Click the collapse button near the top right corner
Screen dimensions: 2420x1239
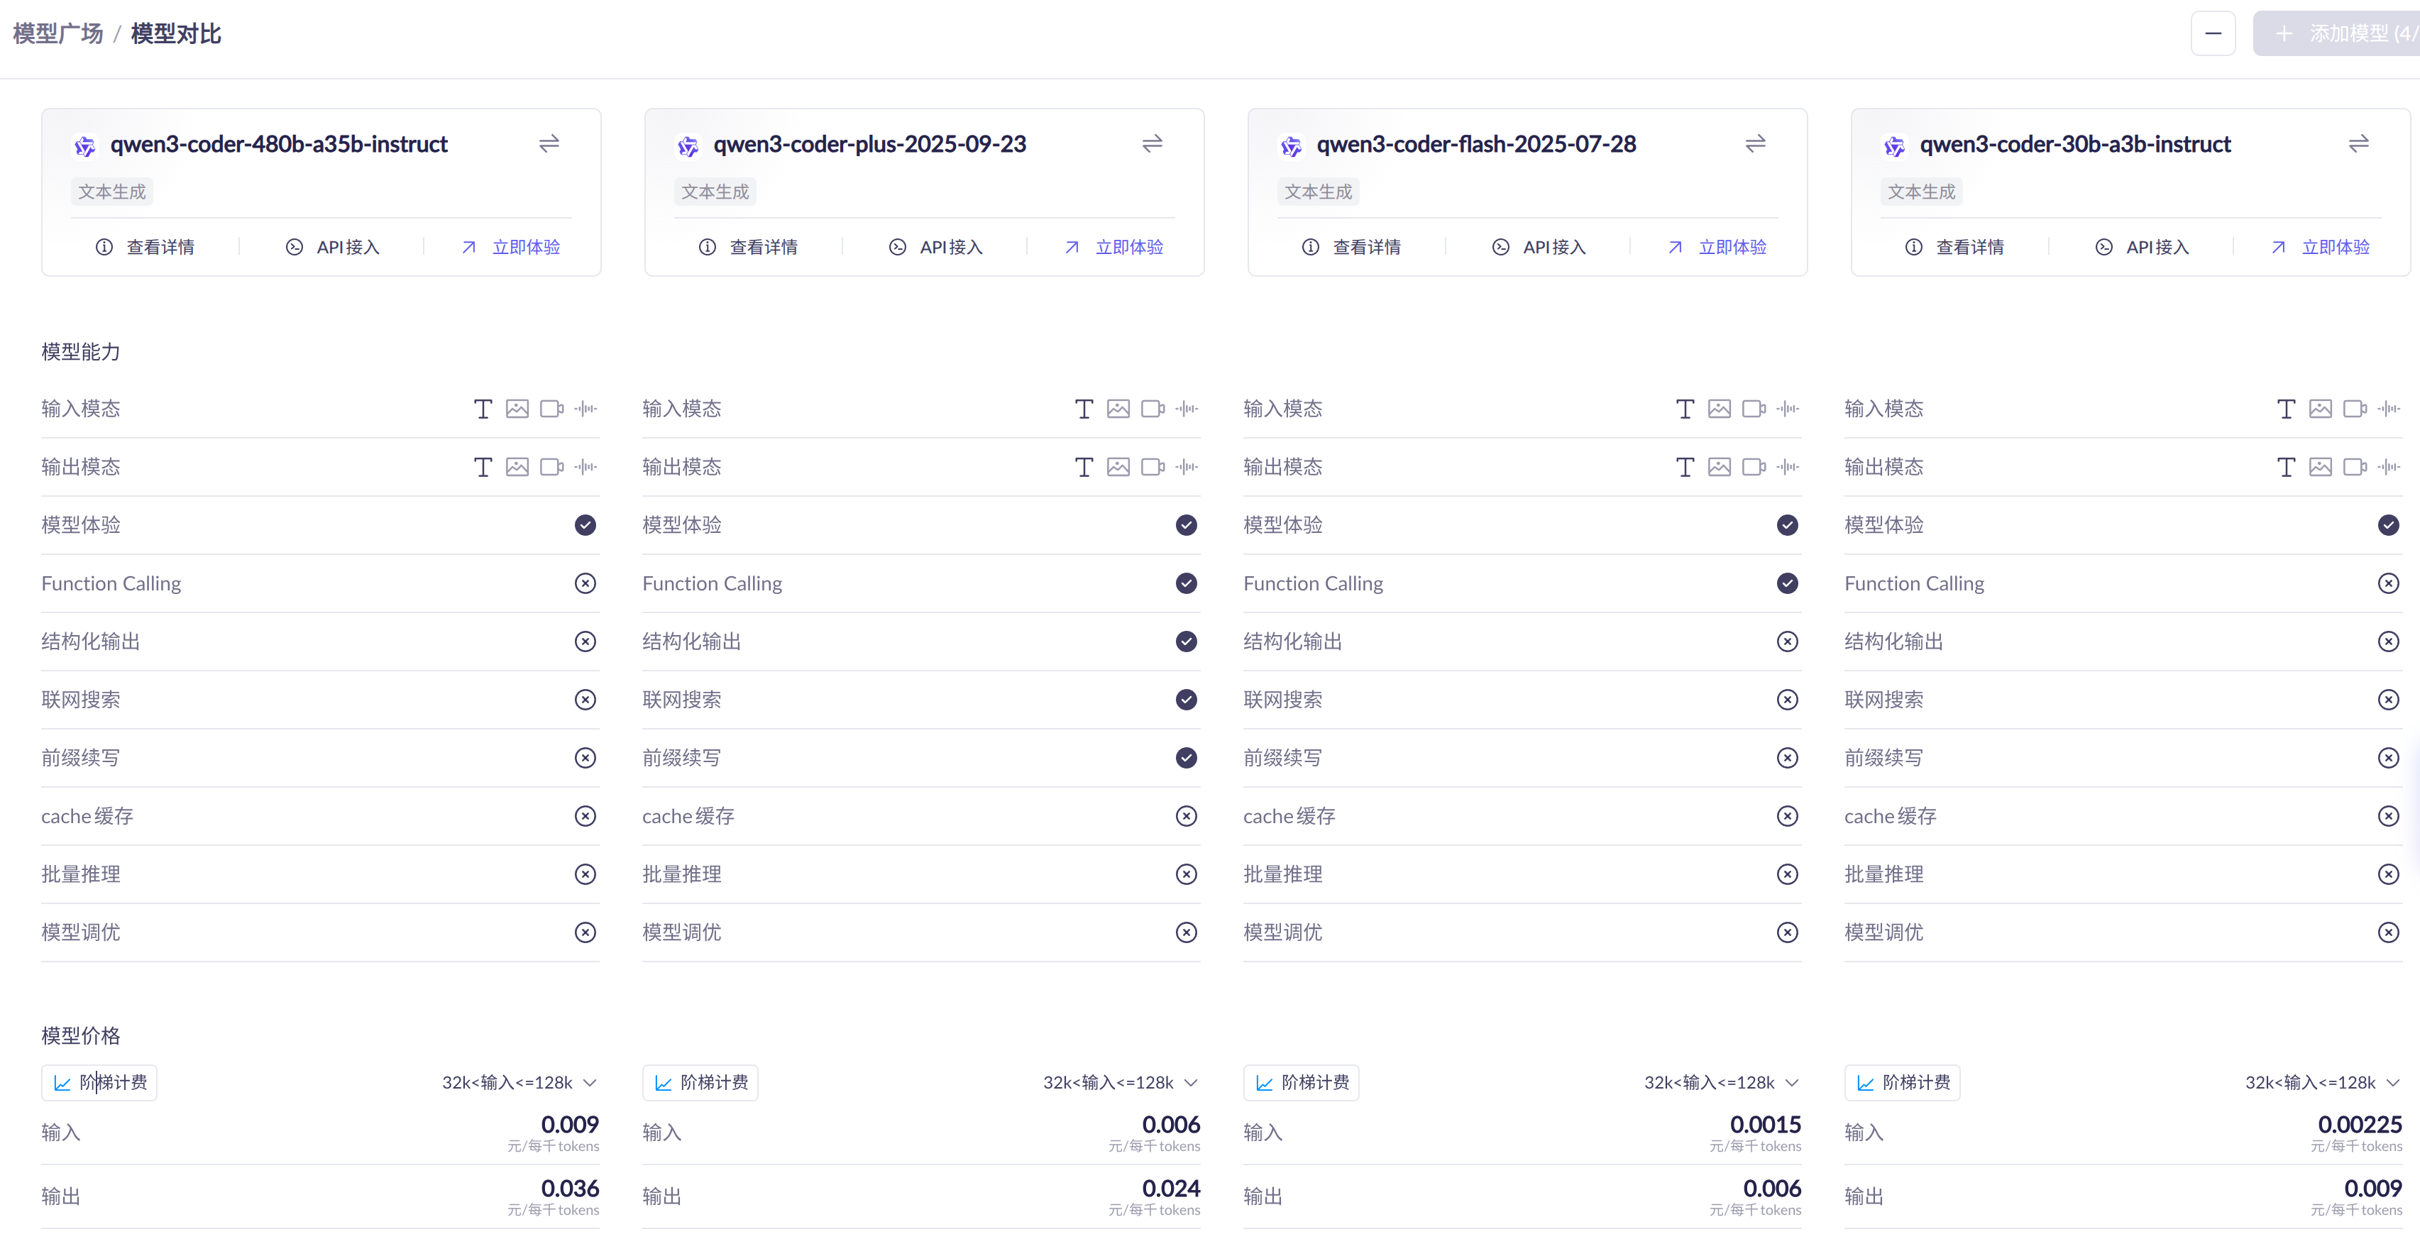pos(2213,33)
